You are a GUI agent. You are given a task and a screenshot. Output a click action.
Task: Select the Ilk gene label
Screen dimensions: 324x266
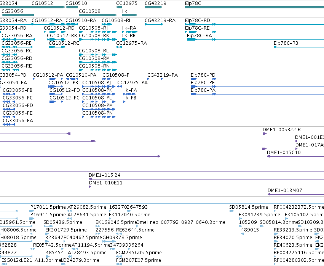point(124,11)
